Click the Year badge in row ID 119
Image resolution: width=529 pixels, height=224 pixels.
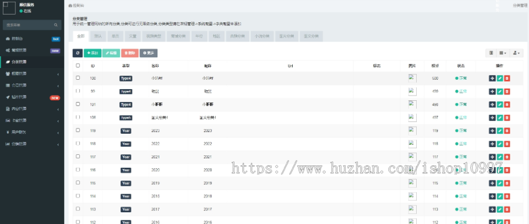point(126,131)
